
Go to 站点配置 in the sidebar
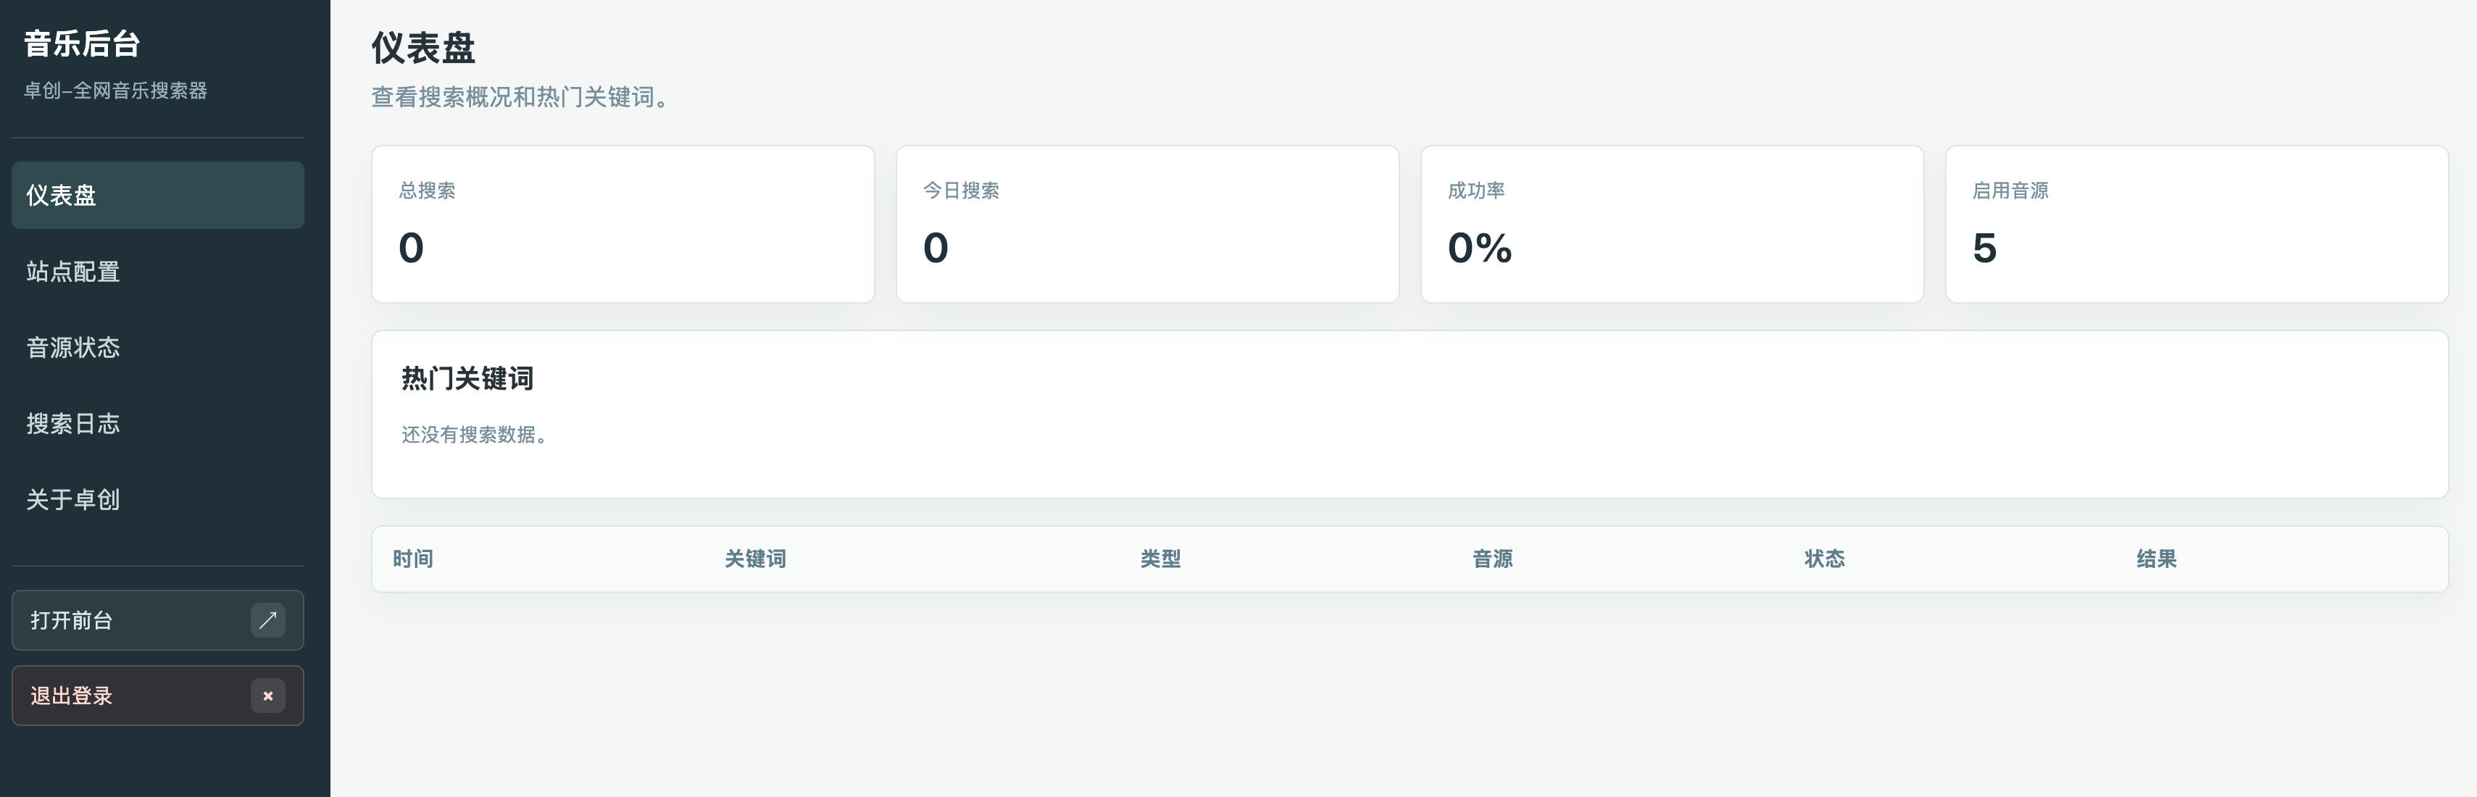point(158,271)
